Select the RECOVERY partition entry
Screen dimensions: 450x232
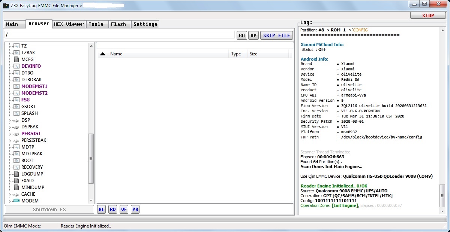pyautogui.click(x=32, y=167)
